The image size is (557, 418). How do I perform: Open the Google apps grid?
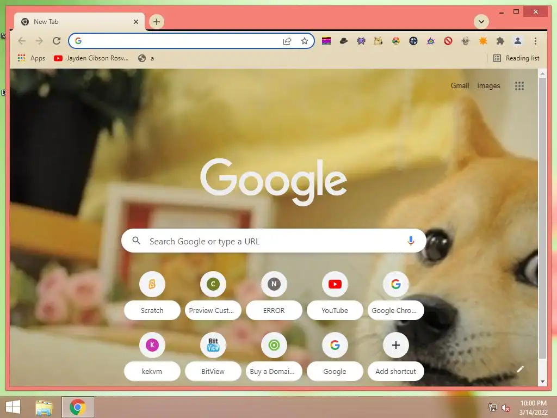pyautogui.click(x=519, y=85)
